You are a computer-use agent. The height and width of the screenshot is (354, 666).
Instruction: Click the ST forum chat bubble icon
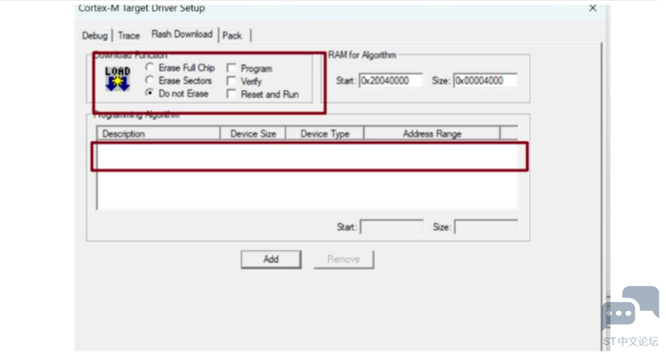pyautogui.click(x=630, y=308)
